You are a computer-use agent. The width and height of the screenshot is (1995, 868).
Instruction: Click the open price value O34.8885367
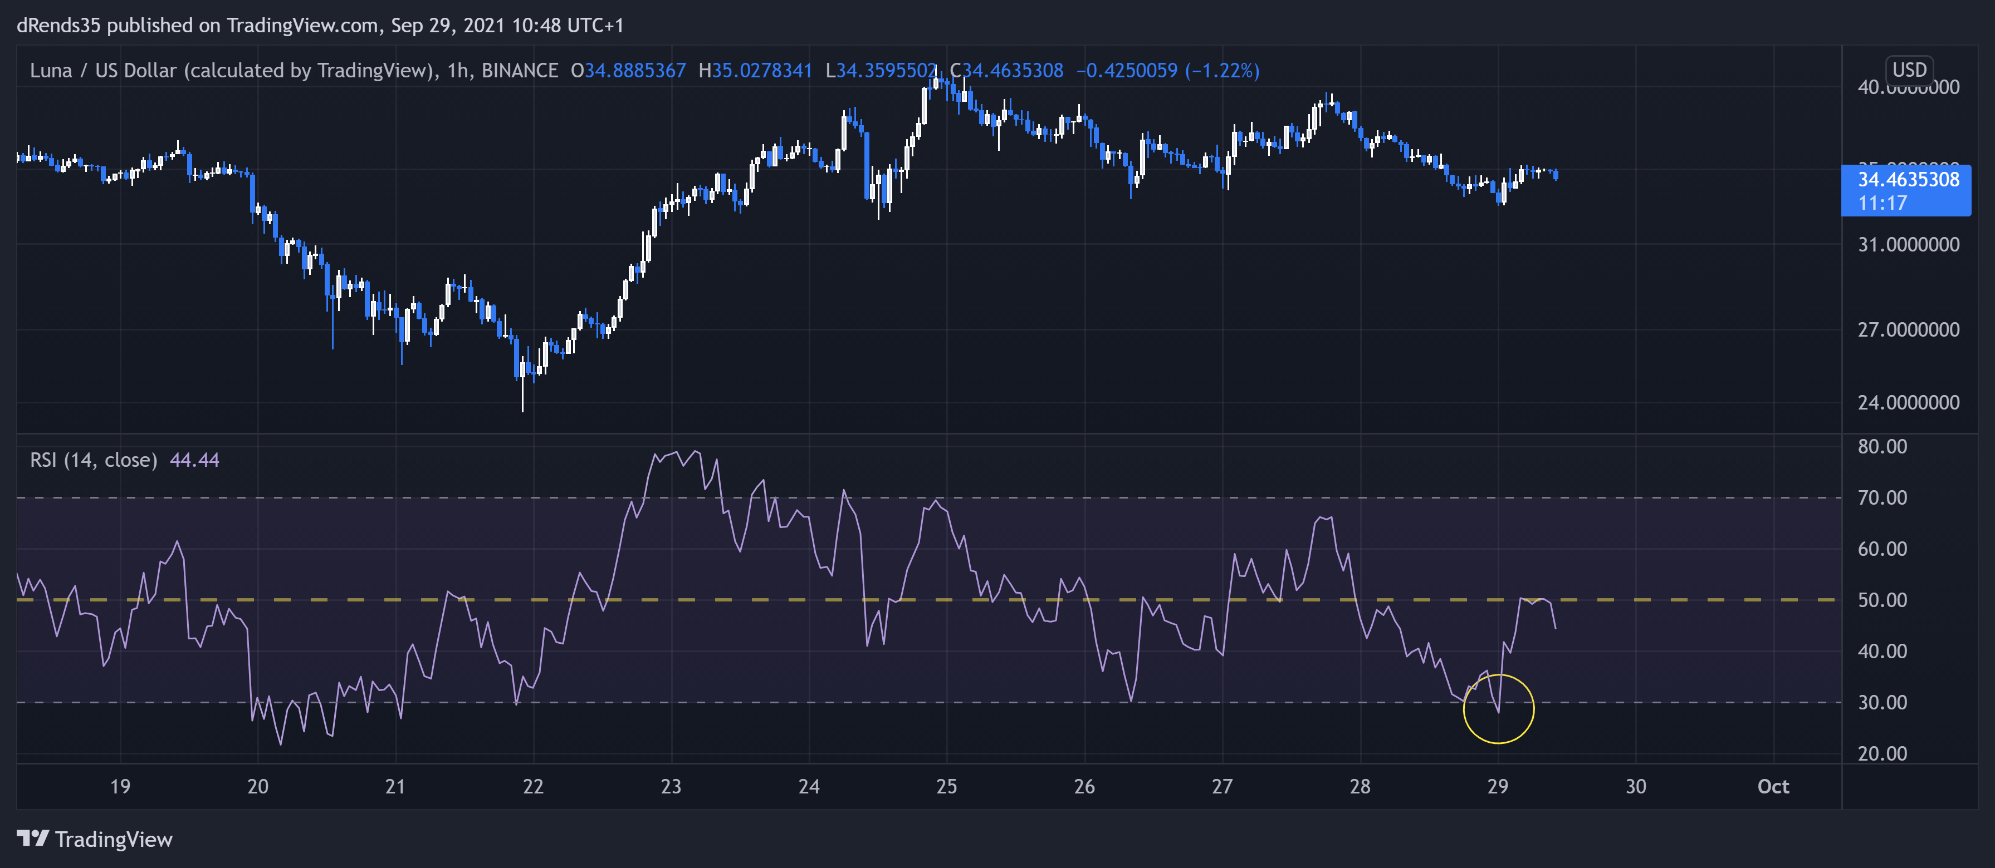pos(628,71)
